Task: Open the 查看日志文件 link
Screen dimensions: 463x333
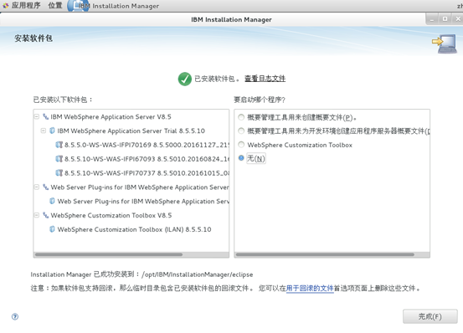Action: point(265,79)
